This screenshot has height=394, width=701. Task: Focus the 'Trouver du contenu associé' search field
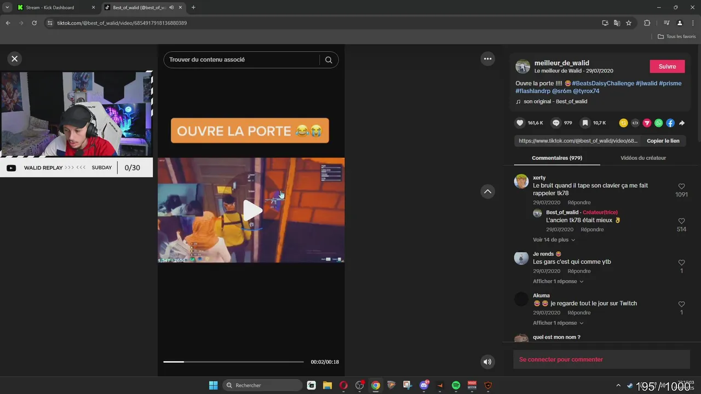242,60
